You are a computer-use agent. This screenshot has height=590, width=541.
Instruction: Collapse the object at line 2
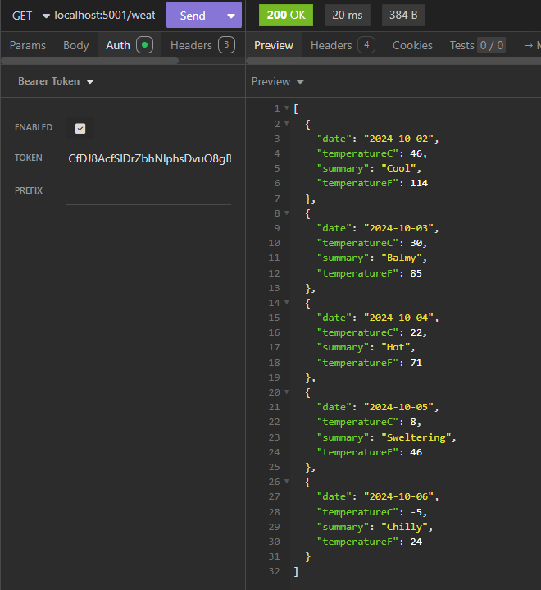click(287, 123)
